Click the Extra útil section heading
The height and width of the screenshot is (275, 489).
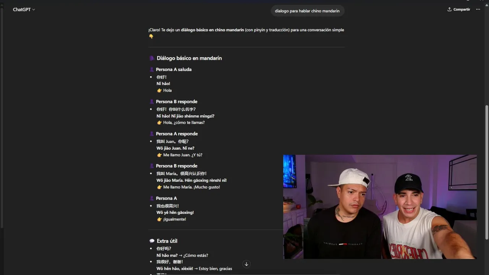coord(167,241)
